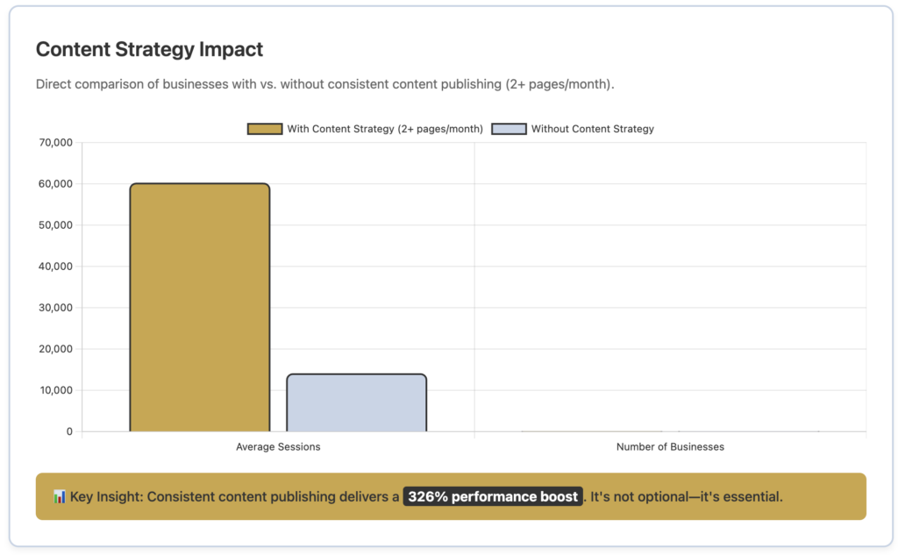Click the "It's not optional" sentence
The image size is (898, 555).
[686, 497]
